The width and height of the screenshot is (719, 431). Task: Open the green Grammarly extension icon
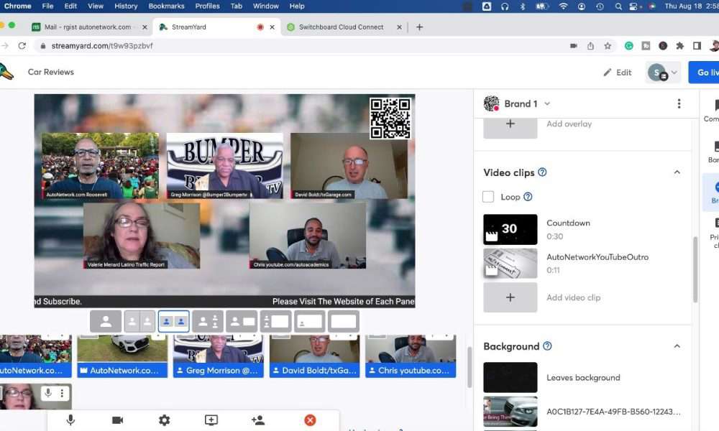(x=629, y=46)
